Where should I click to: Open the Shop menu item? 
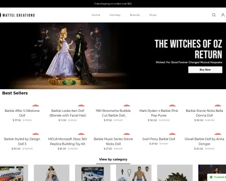pos(153,15)
